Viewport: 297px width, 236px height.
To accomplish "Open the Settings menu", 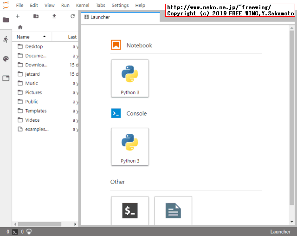I will pyautogui.click(x=120, y=5).
